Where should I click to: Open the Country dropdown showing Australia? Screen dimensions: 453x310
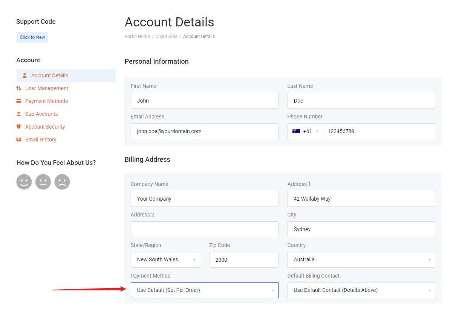tap(361, 260)
